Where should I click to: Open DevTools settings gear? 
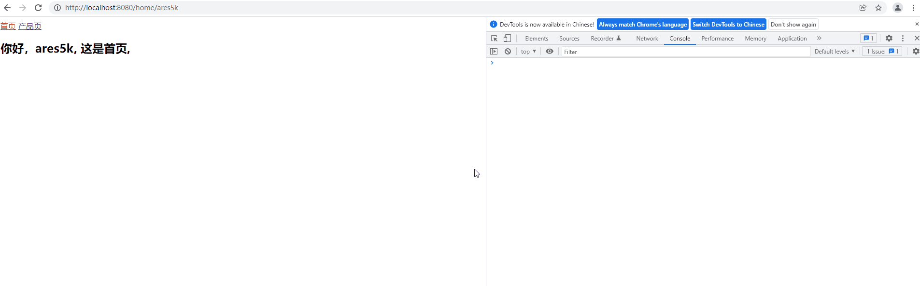(889, 38)
